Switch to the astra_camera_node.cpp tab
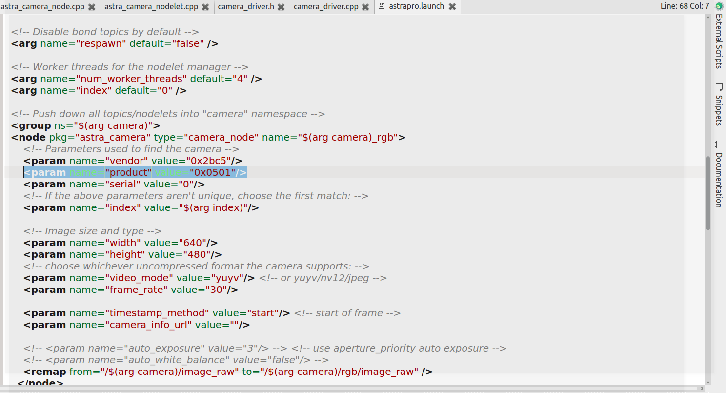Screen dimensions: 726x393 [43, 7]
